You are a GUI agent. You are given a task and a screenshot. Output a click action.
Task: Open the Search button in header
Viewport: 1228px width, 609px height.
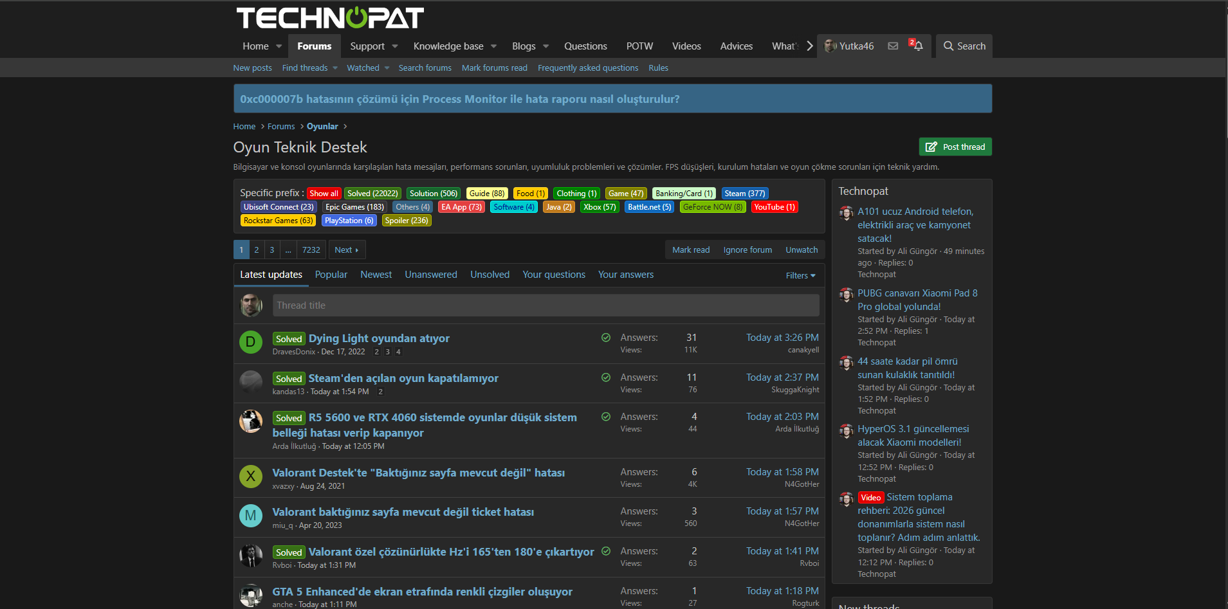pos(964,46)
